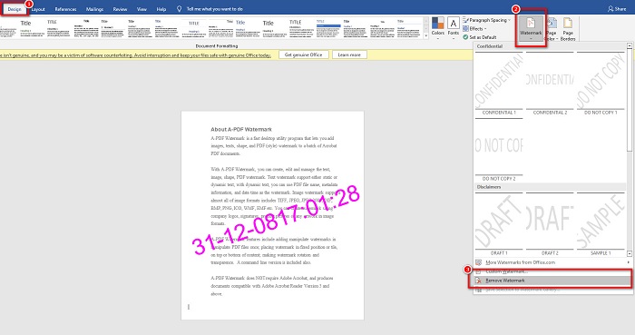Click the Colors theme icon
635x335 pixels.
tap(438, 24)
